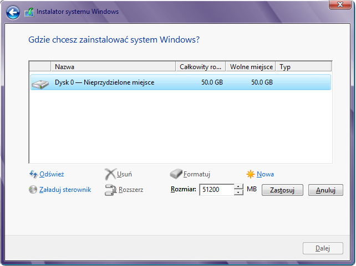Open the Odśwież link
Image resolution: width=356 pixels, height=266 pixels.
[52, 174]
